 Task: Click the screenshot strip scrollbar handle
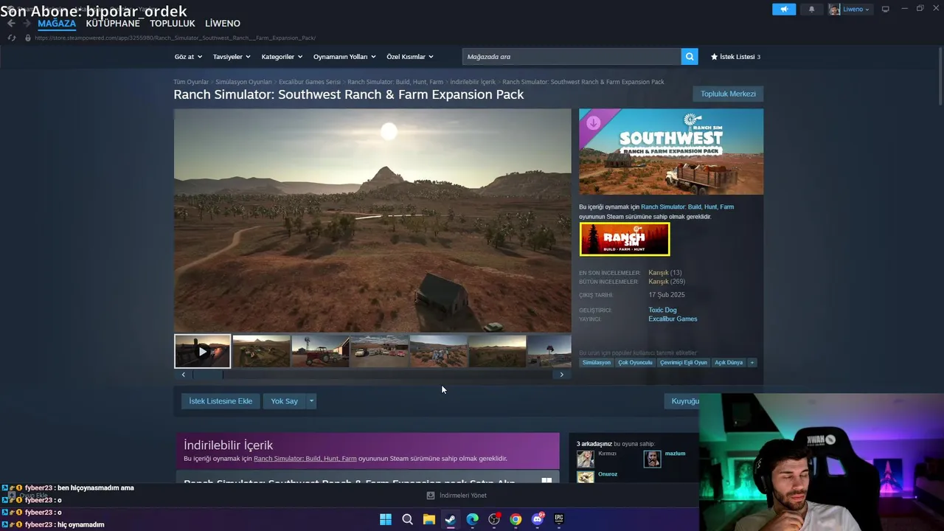click(x=207, y=375)
